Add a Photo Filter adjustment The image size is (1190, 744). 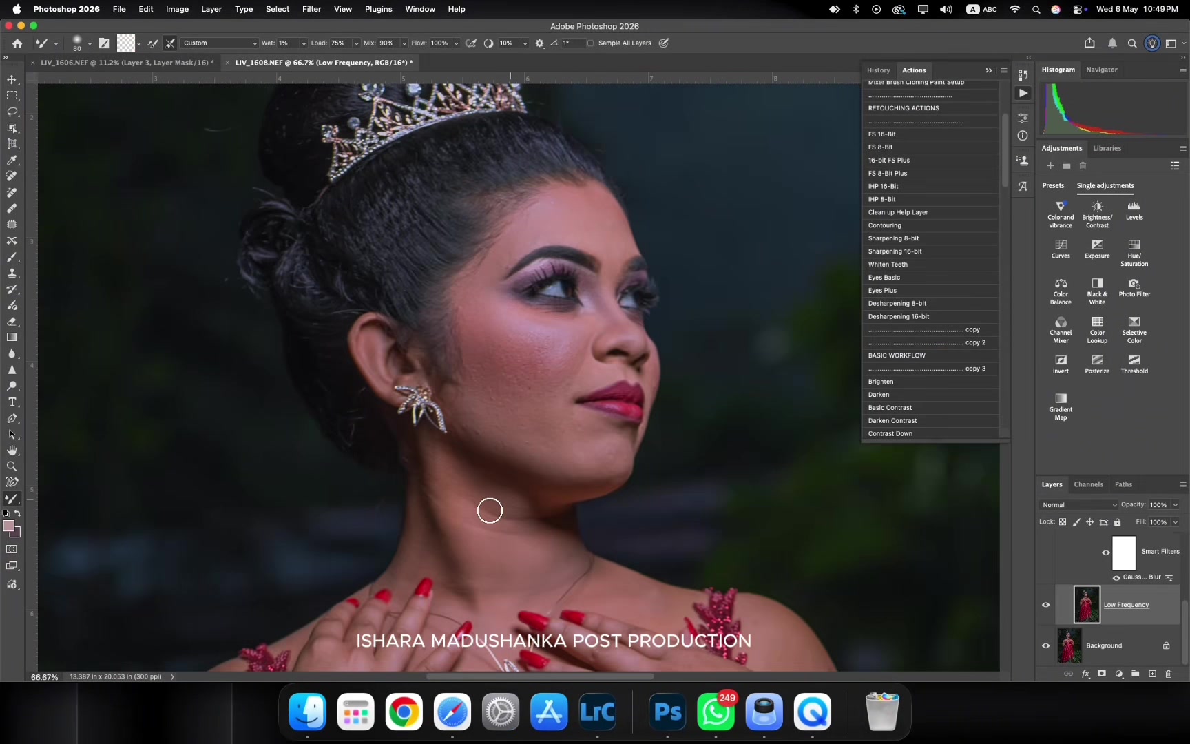pos(1134,287)
